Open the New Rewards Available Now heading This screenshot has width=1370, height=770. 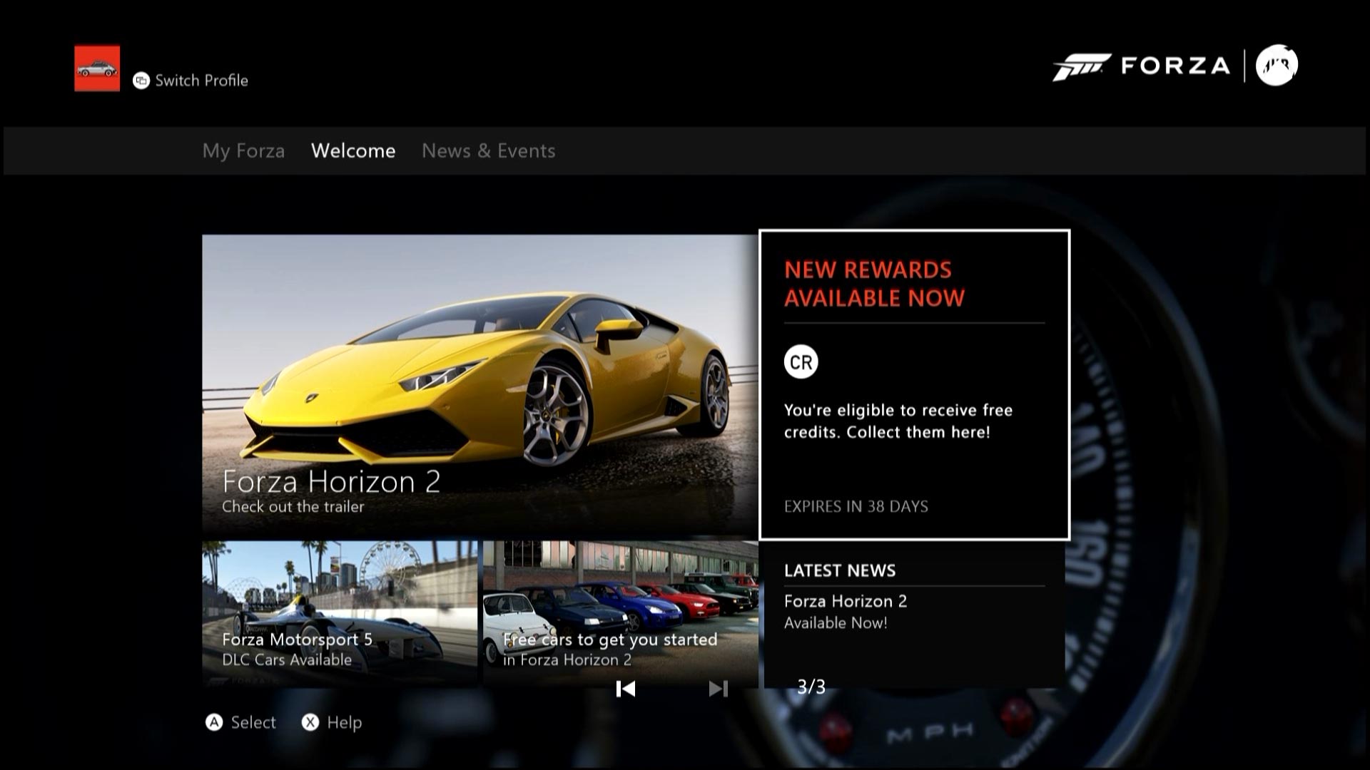[x=875, y=284]
